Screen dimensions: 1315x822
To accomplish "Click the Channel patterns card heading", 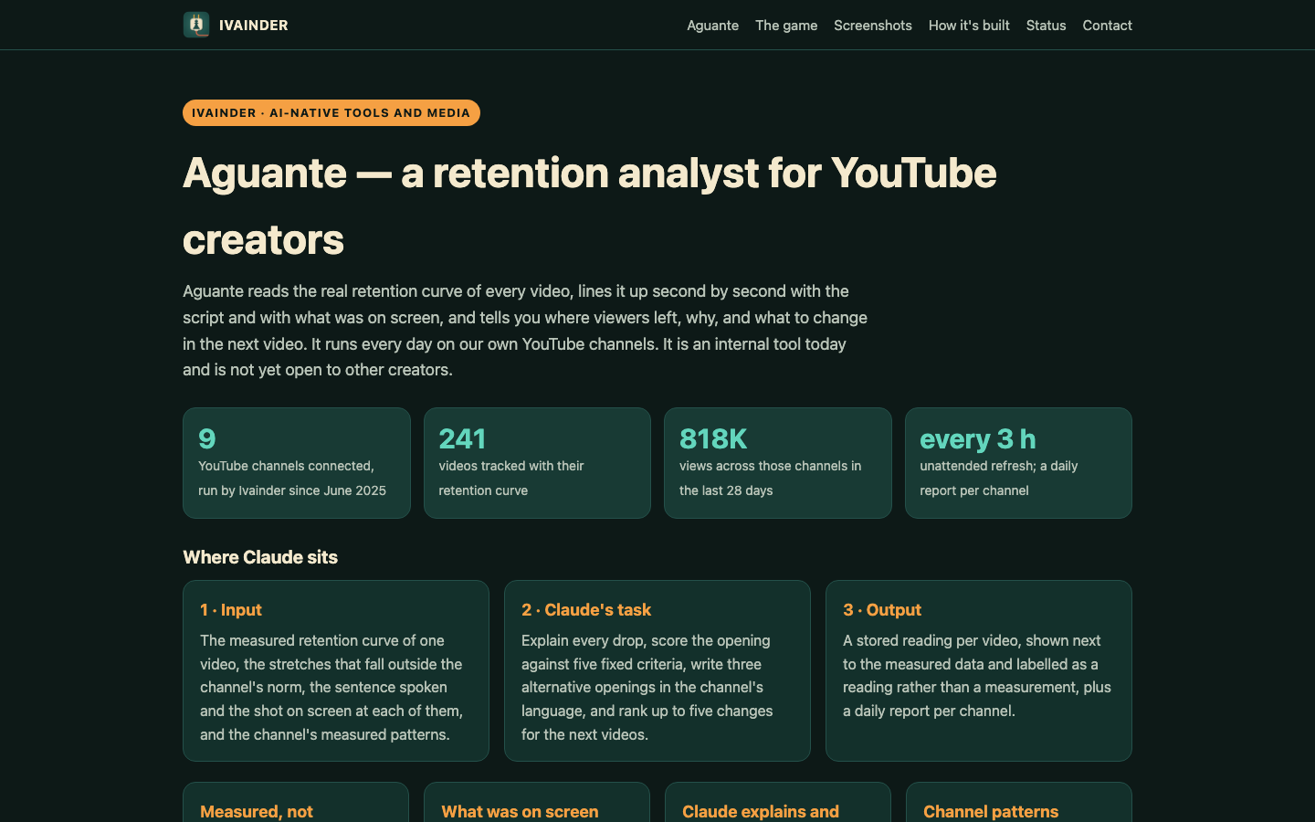I will [991, 811].
